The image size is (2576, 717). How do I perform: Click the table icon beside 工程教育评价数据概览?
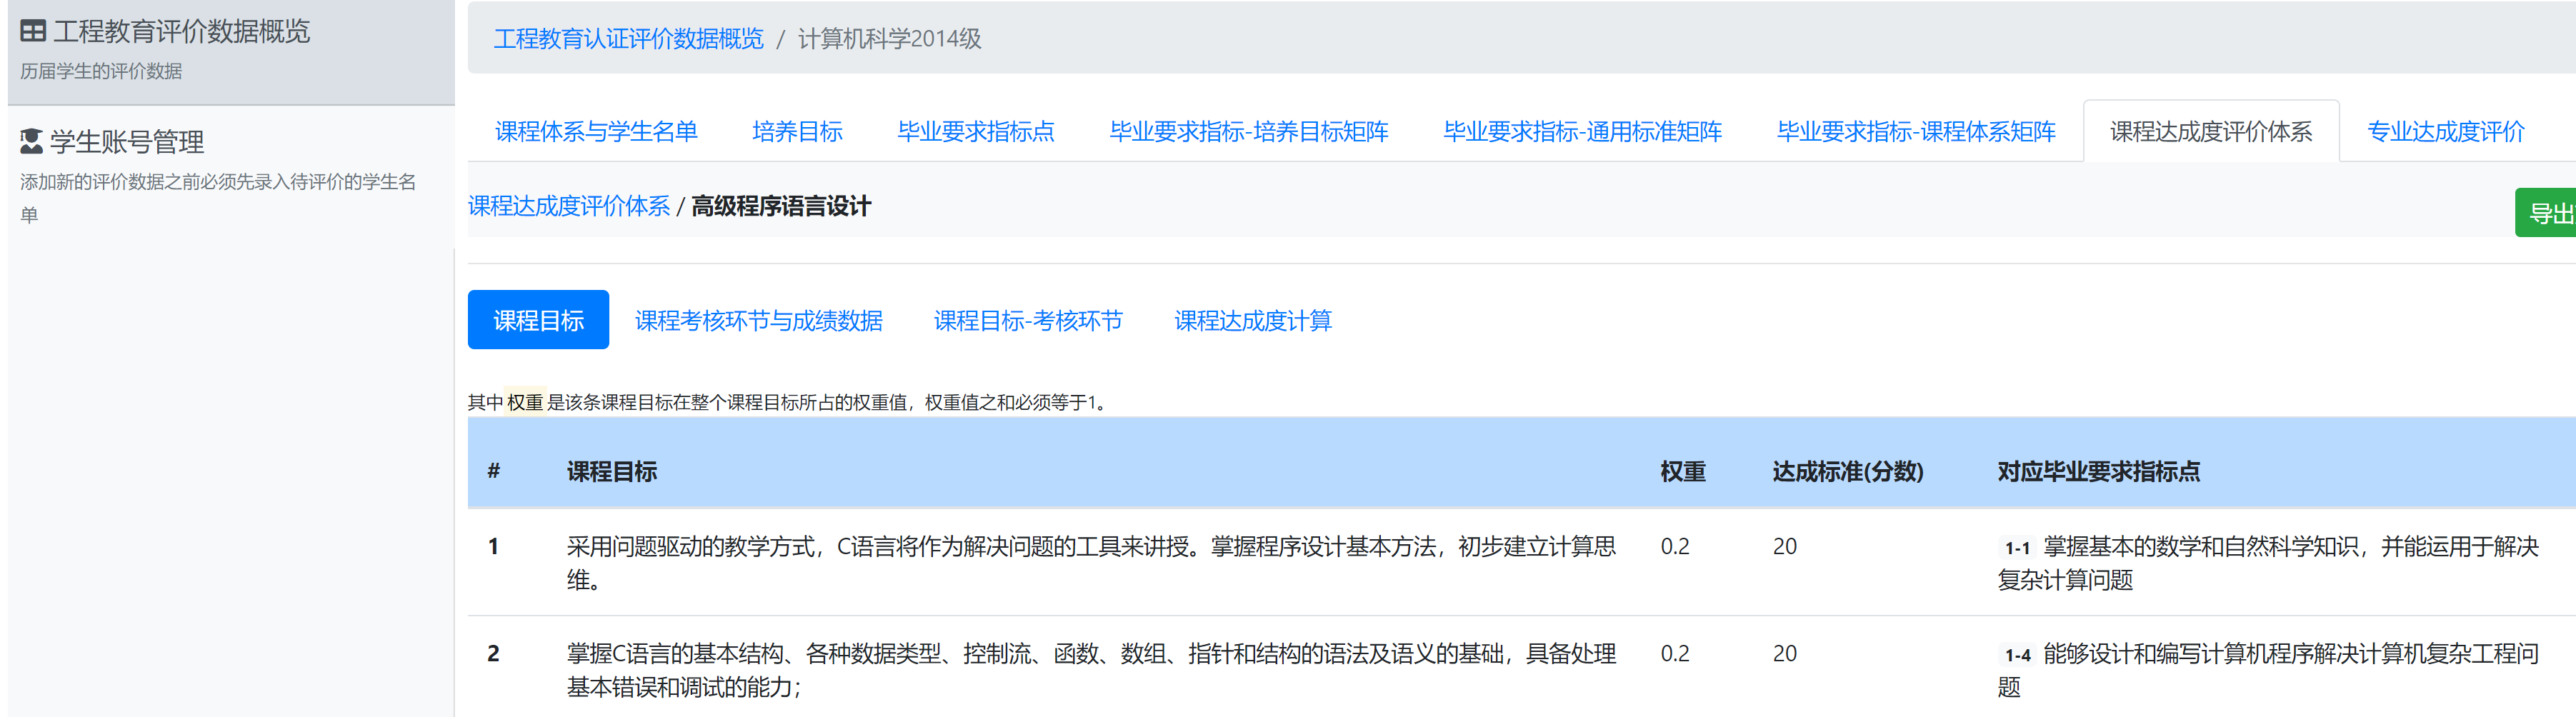pyautogui.click(x=33, y=32)
